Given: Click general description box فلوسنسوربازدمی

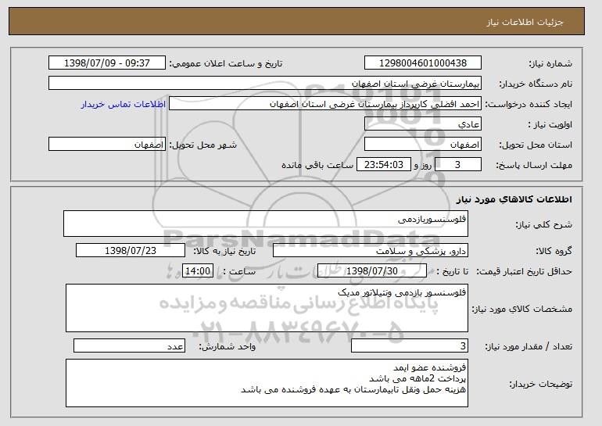Looking at the screenshot, I should click(266, 224).
